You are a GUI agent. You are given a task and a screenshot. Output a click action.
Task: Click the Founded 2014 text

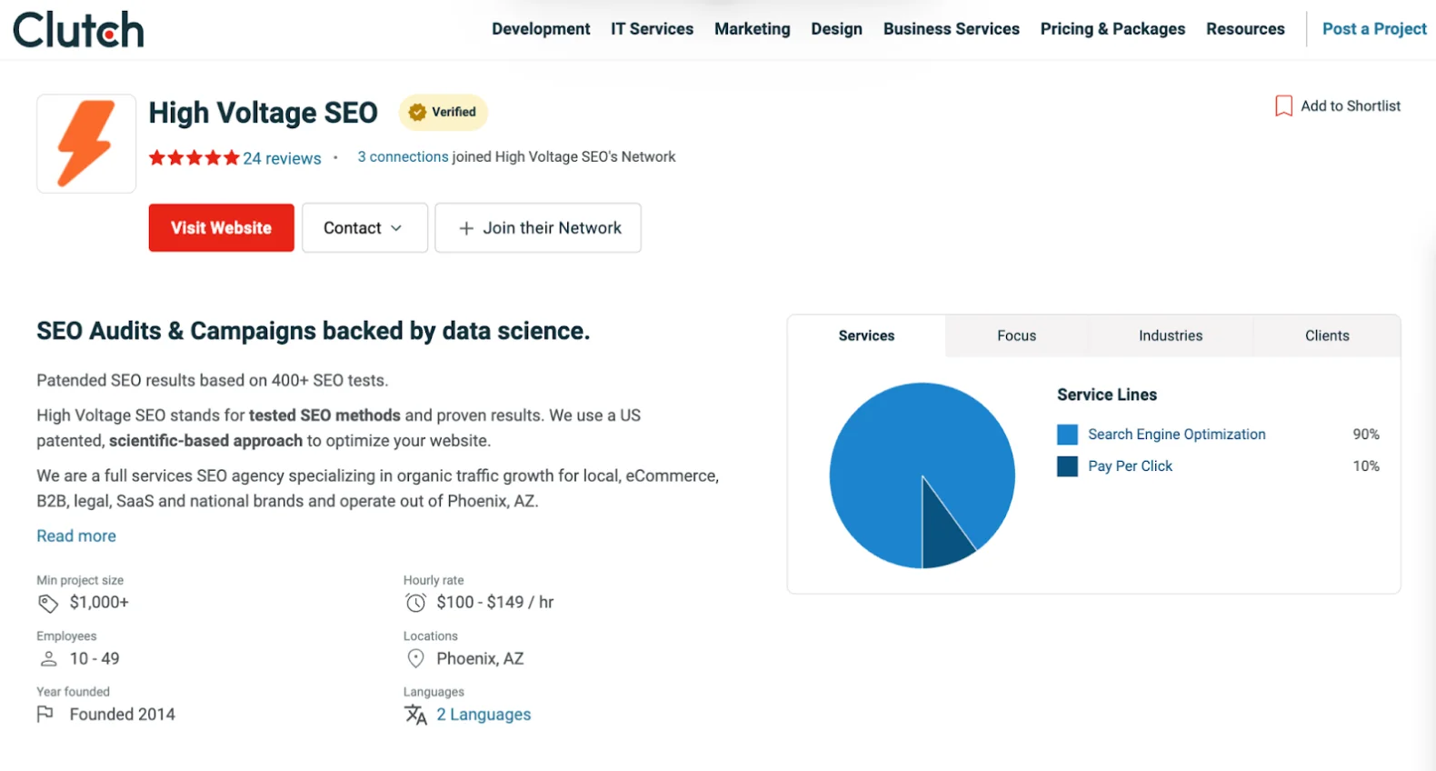coord(123,715)
